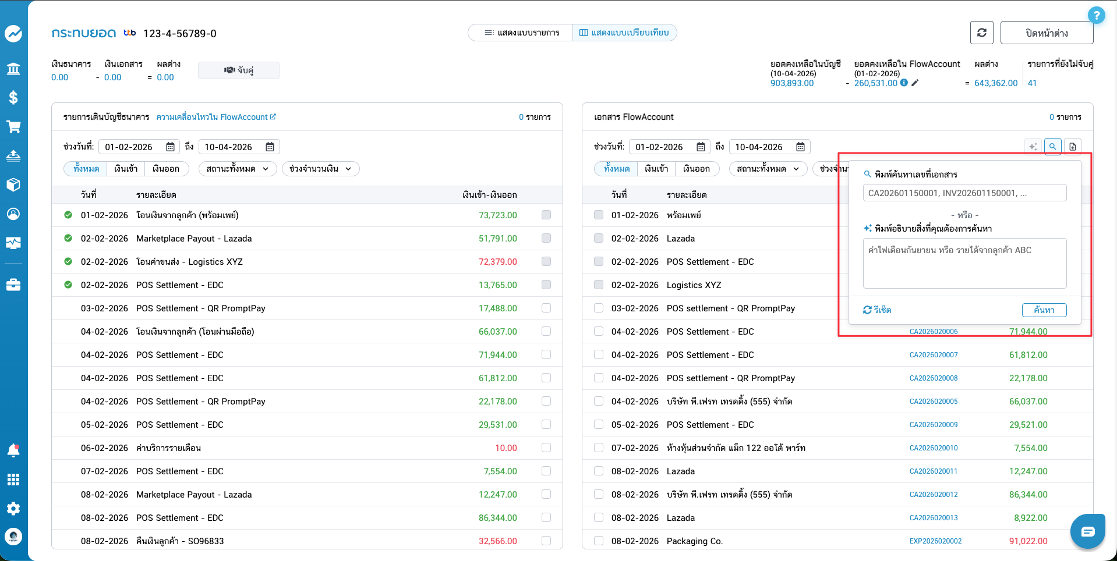The height and width of the screenshot is (561, 1117).
Task: Open the ช่วงจำนวนเงิน dropdown in the bank panel
Action: coord(320,169)
